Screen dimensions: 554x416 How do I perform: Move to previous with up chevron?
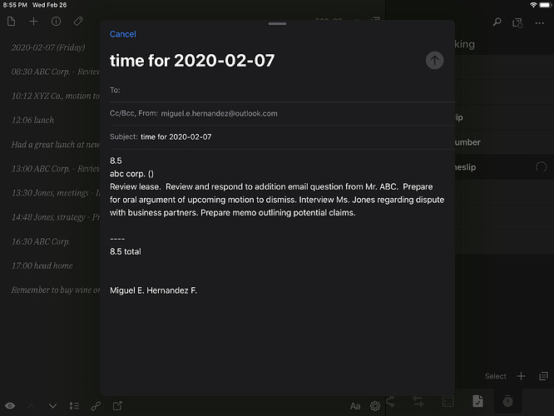tap(31, 406)
